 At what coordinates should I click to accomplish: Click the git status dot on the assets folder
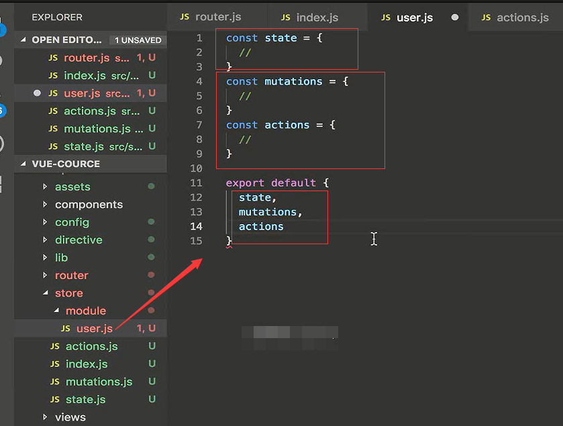click(x=151, y=187)
